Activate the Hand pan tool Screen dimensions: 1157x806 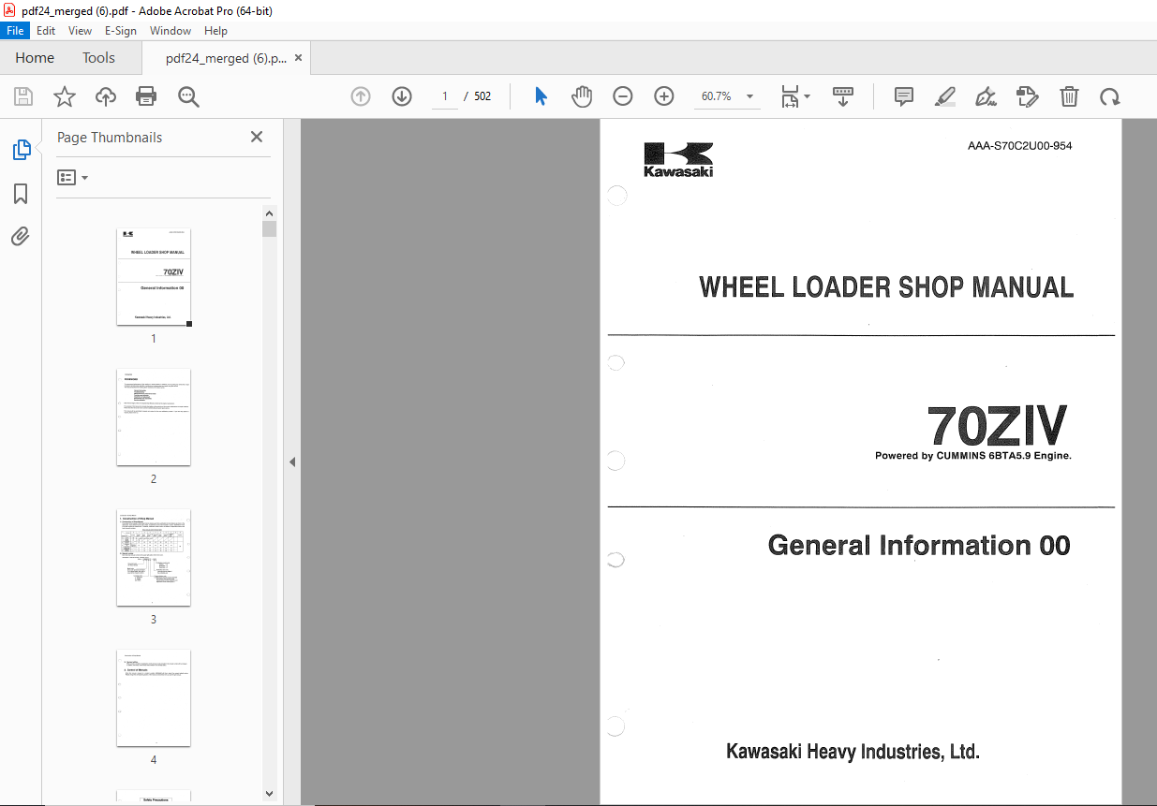(x=582, y=96)
